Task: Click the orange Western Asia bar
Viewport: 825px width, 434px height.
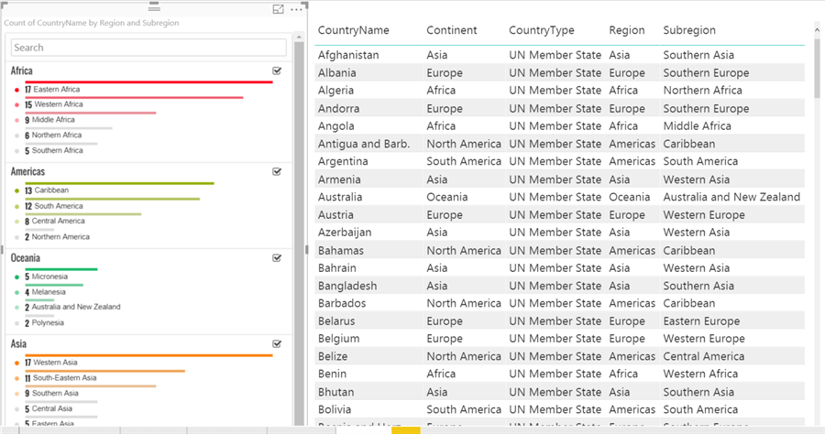Action: click(148, 355)
